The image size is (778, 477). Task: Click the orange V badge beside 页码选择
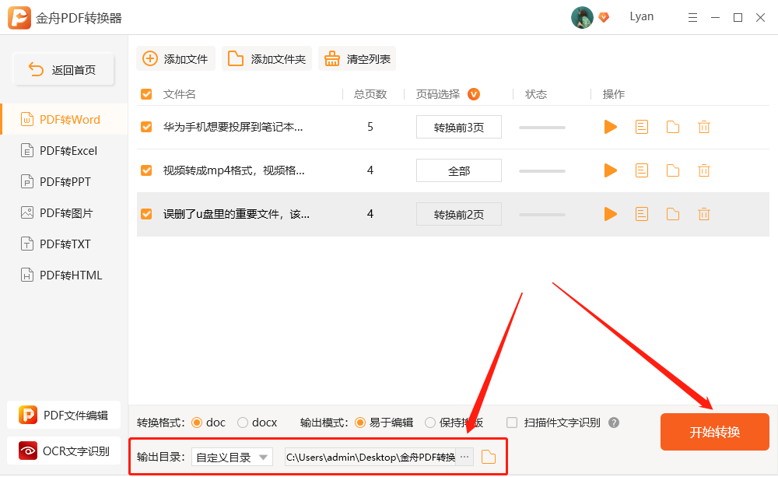pos(473,94)
